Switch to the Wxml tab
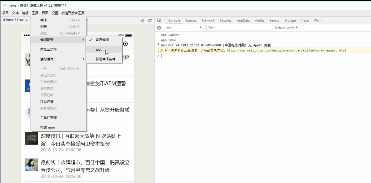 pyautogui.click(x=318, y=20)
